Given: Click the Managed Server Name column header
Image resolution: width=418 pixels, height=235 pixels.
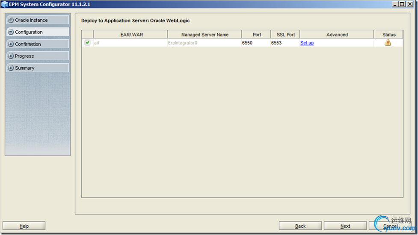Looking at the screenshot, I should tap(205, 35).
